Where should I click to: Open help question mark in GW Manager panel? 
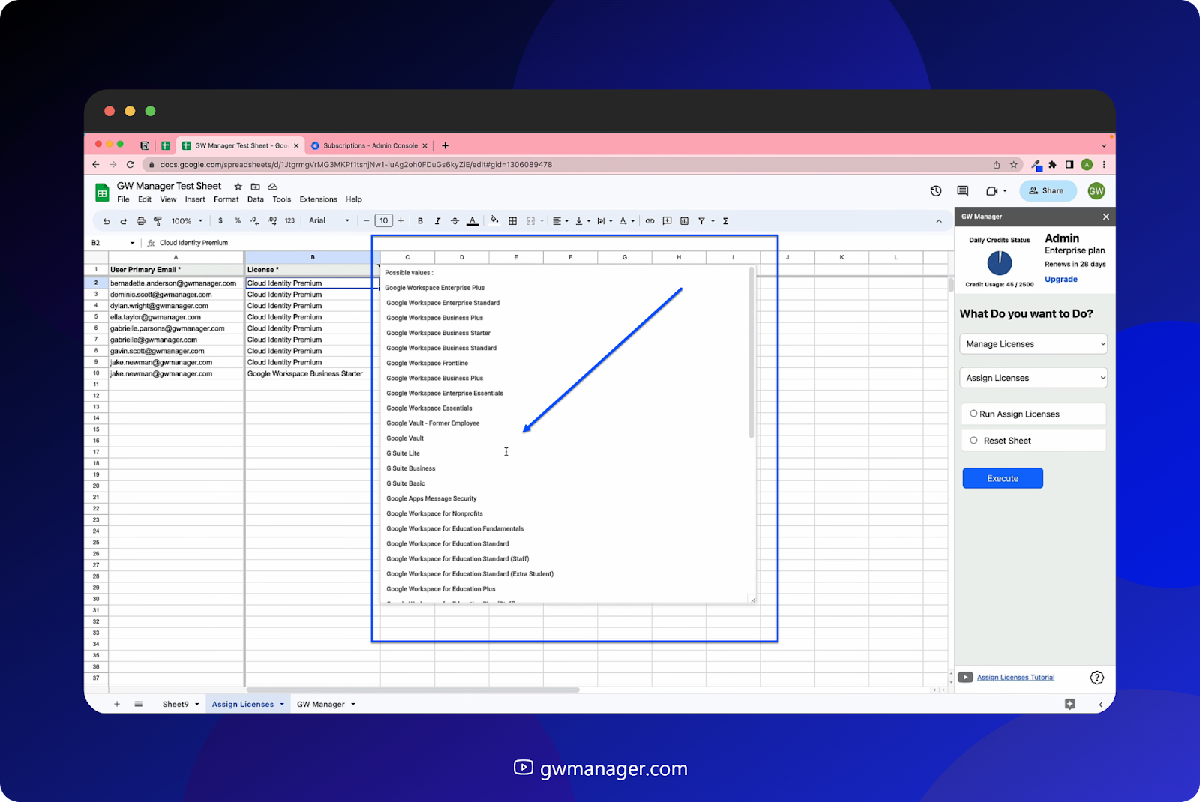click(1097, 678)
